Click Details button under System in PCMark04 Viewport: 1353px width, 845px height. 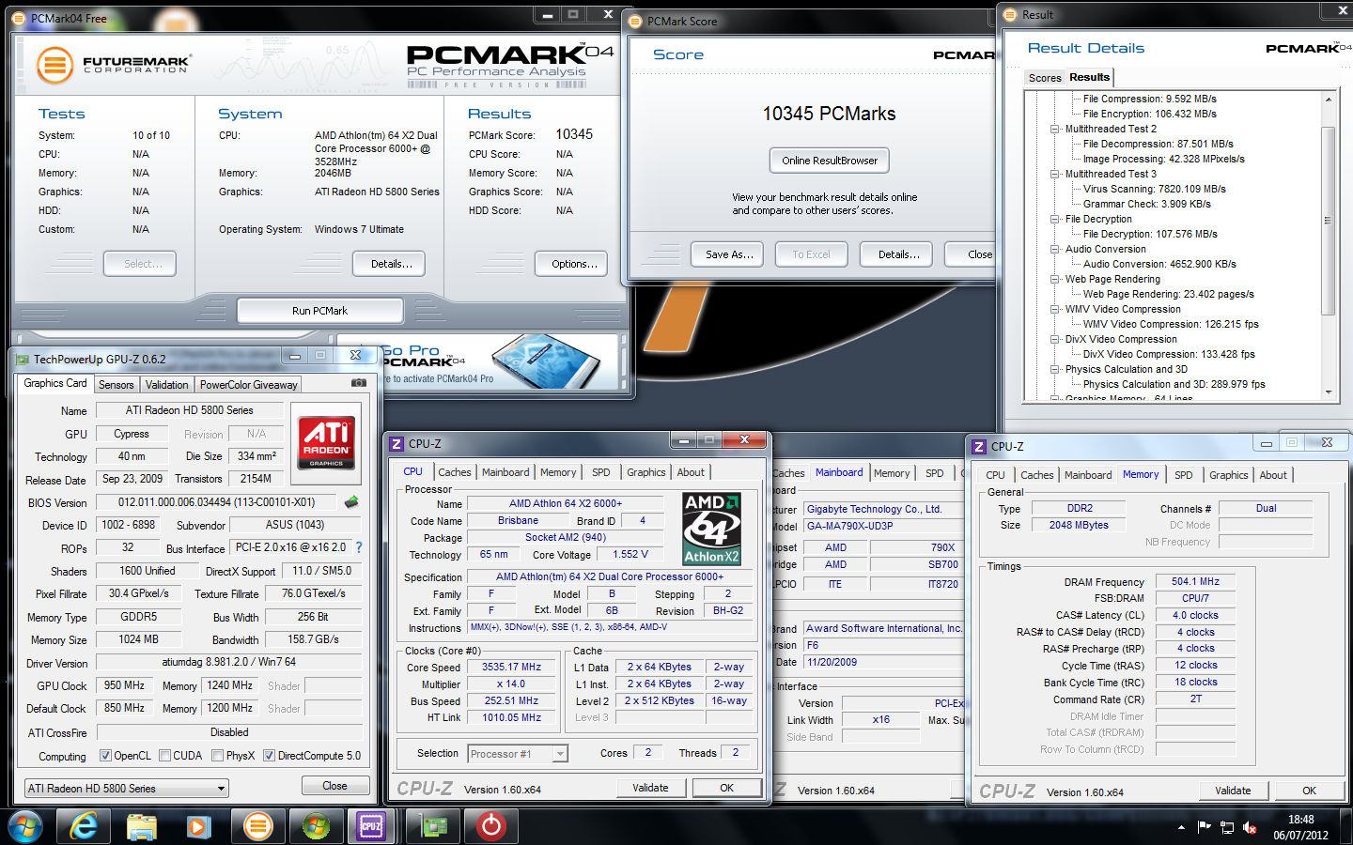391,264
